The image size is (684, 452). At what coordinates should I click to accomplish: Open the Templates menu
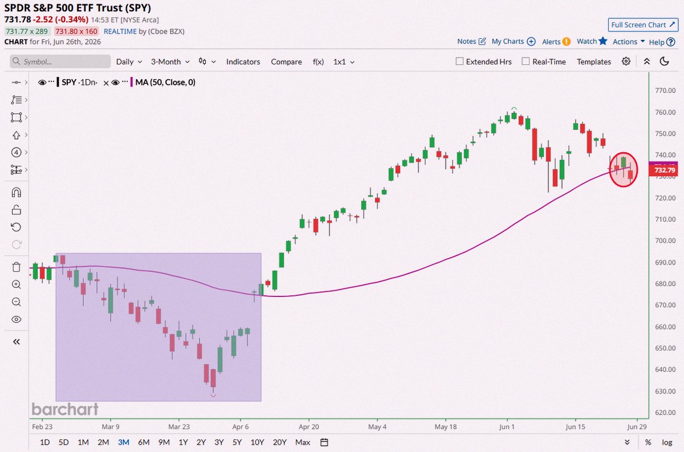coord(593,62)
